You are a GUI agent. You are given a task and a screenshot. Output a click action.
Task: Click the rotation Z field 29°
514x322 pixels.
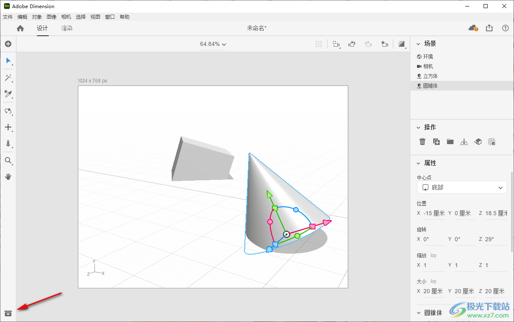point(497,239)
